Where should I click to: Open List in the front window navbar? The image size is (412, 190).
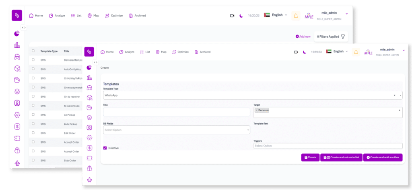145,52
